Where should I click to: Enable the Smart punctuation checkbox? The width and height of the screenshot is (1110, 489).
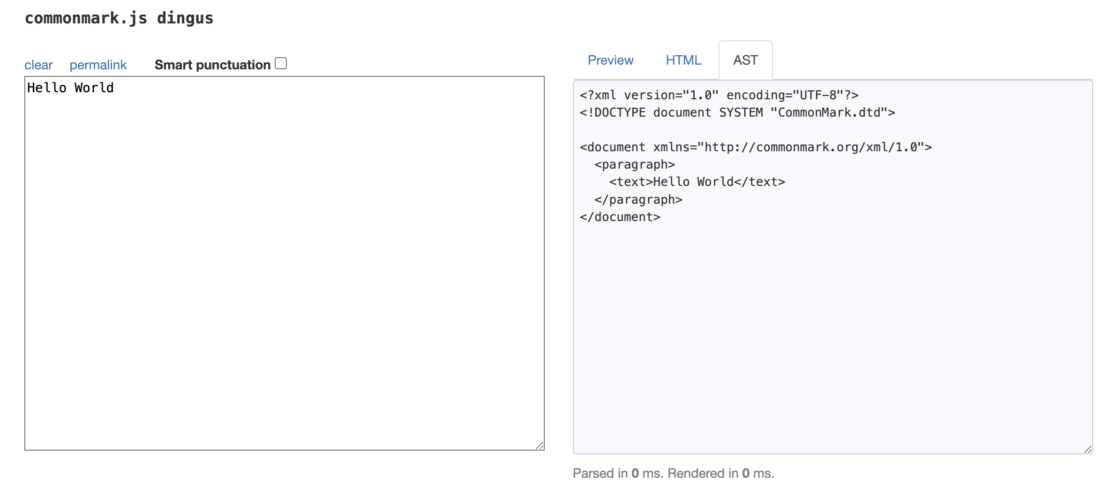pyautogui.click(x=280, y=63)
